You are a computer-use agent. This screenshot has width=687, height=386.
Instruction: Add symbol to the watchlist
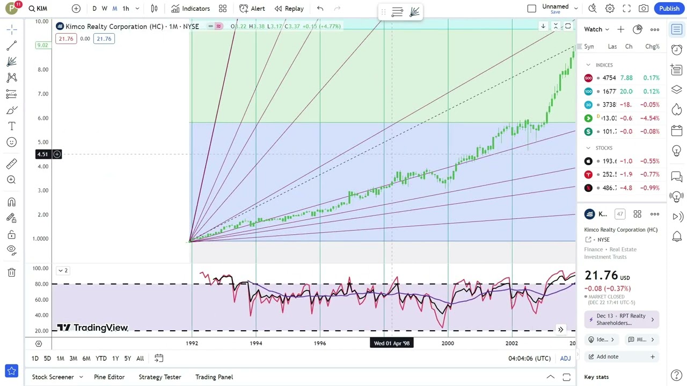[x=620, y=29]
